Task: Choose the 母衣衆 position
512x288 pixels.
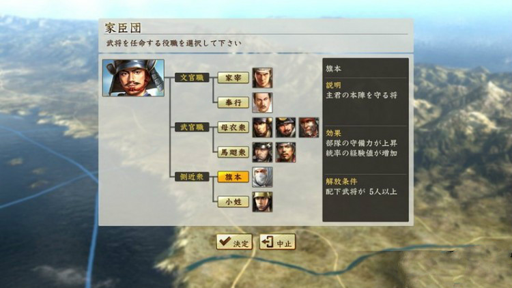Action: pyautogui.click(x=233, y=128)
